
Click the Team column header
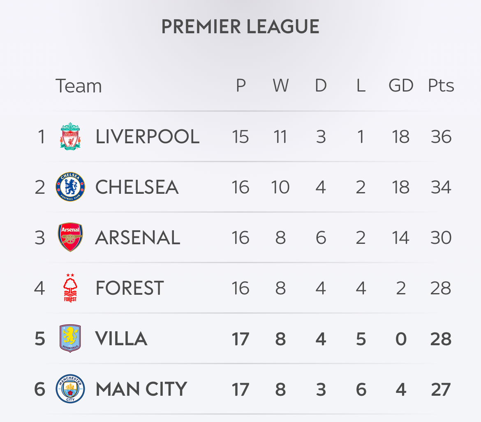coord(79,86)
